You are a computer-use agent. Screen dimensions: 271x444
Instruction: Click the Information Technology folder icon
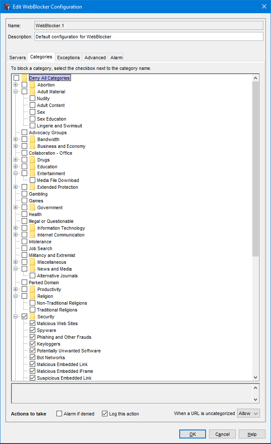coord(32,228)
